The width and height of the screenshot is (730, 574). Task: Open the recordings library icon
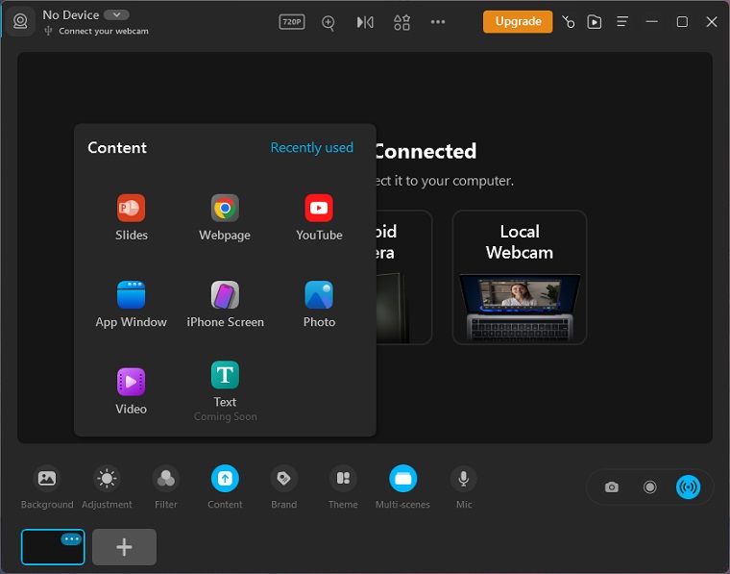595,22
